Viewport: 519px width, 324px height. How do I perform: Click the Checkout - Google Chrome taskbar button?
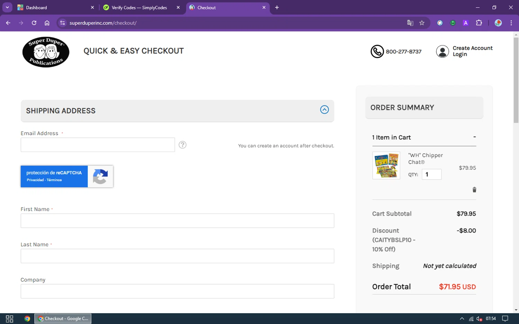tap(63, 318)
